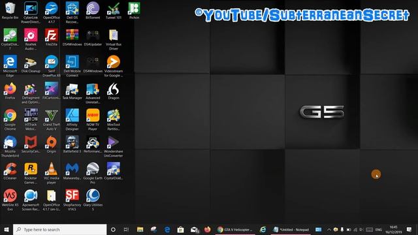
Task: Open the taskbar clock and calendar
Action: 393,229
